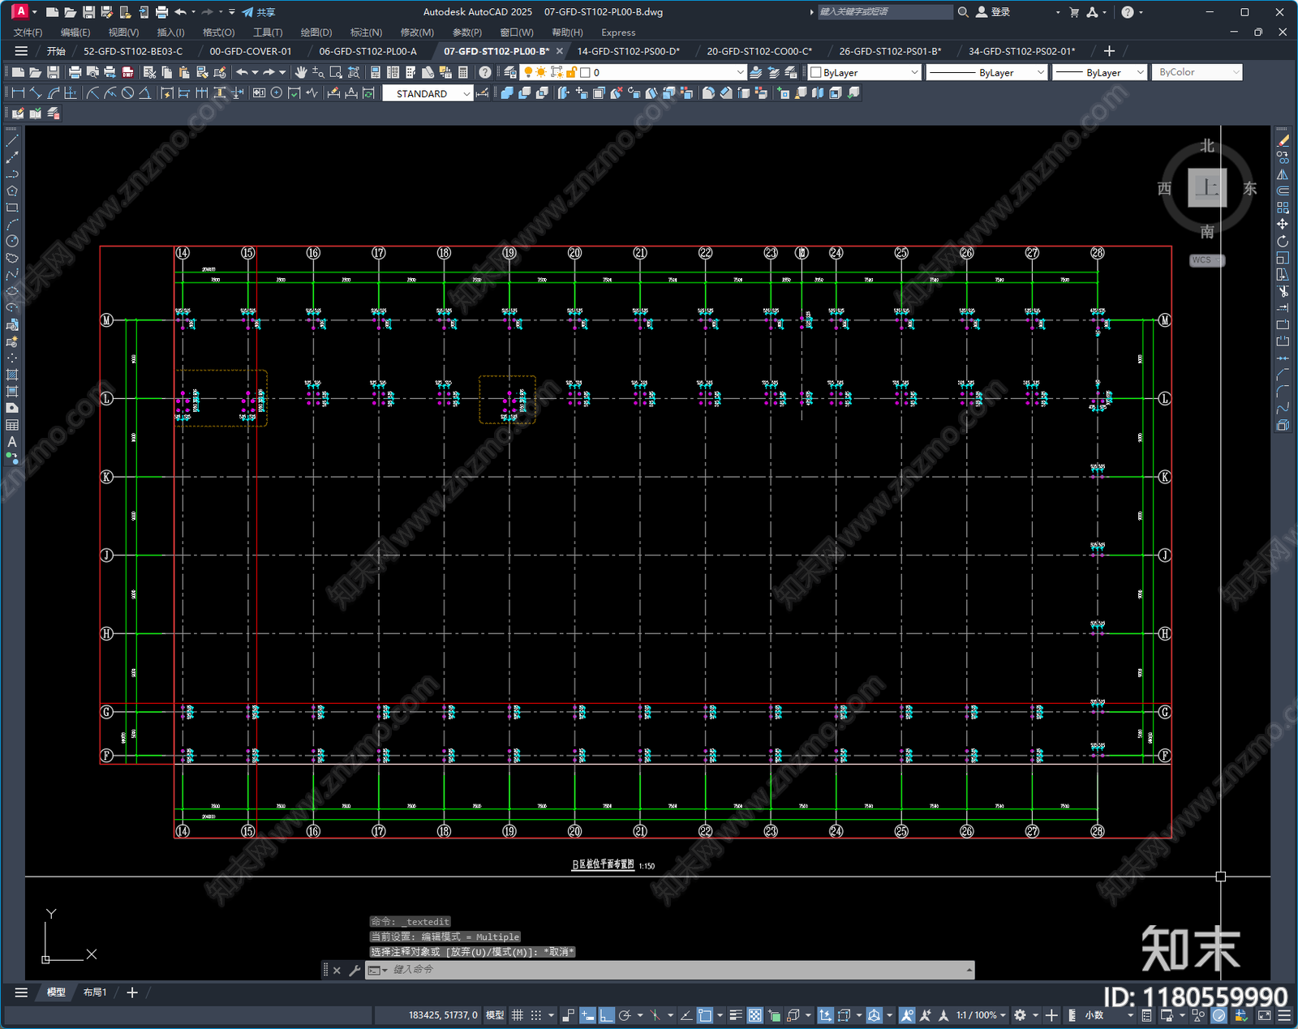Screen dimensions: 1298x1029
Task: Click the Erase tool in right toolbar
Action: click(x=1283, y=141)
